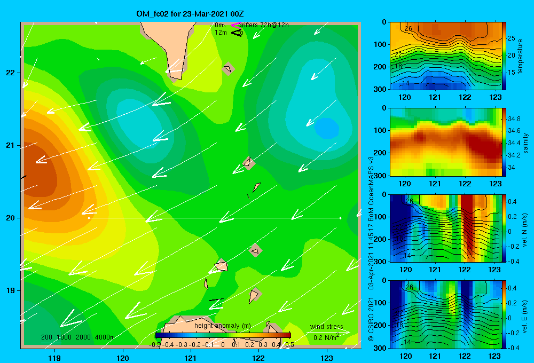Click the -0.5 tick on height anomaly scale

pos(155,345)
